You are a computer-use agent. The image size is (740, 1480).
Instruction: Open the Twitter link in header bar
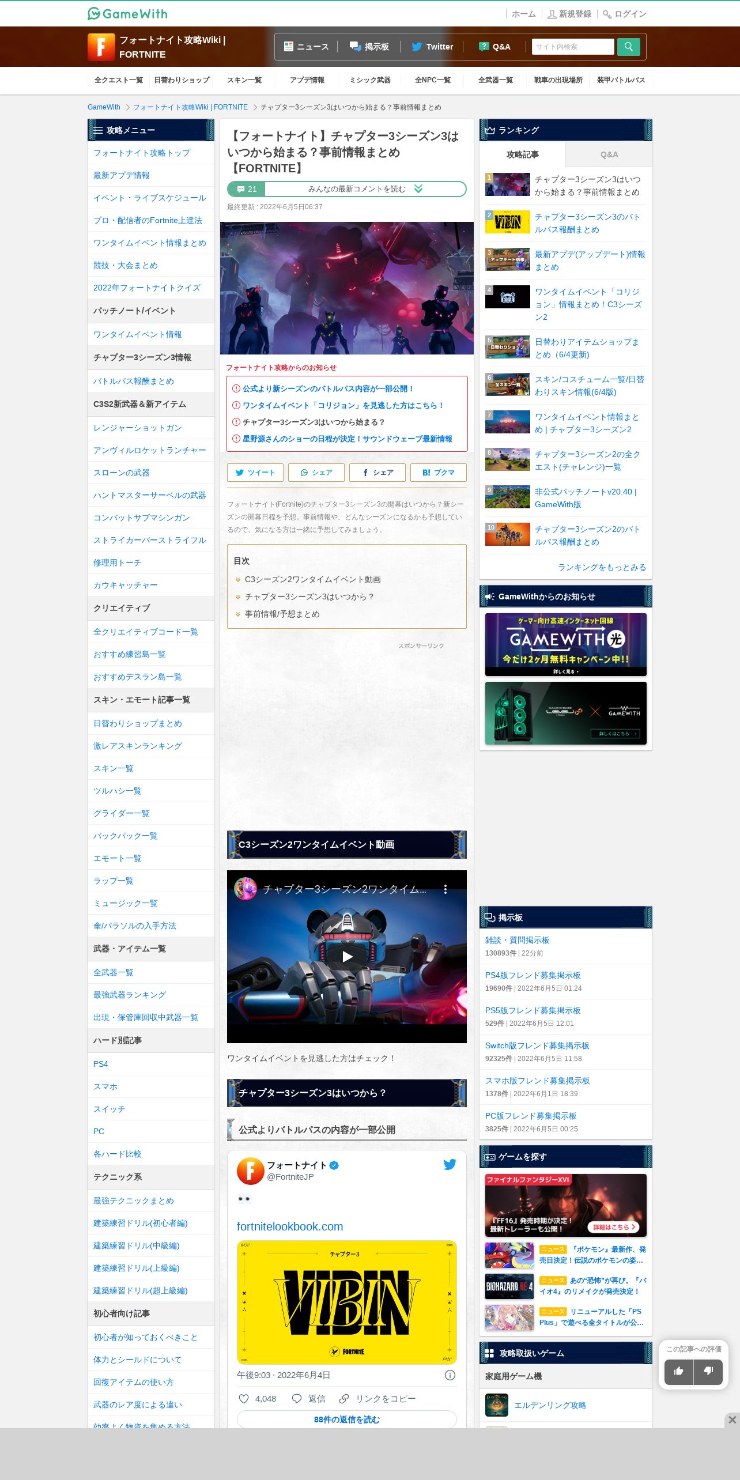click(x=432, y=47)
